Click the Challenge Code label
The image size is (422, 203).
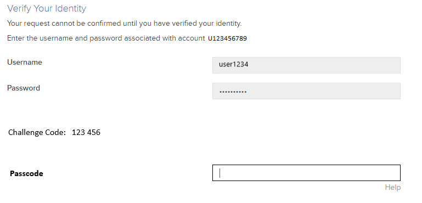[x=37, y=132]
